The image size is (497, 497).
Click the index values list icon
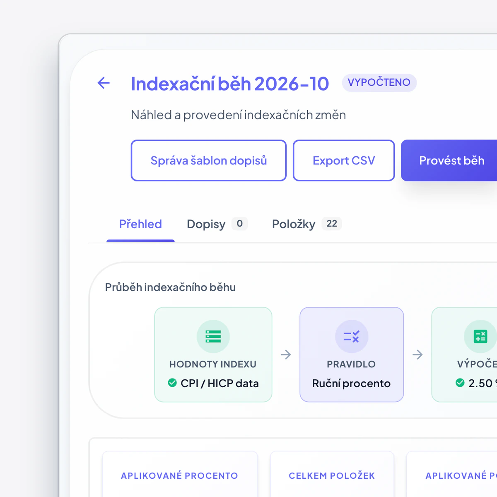pos(213,336)
